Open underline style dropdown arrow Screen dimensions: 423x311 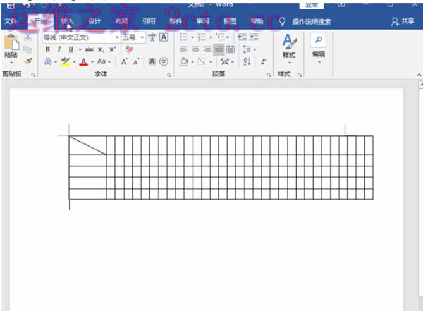tap(80, 50)
